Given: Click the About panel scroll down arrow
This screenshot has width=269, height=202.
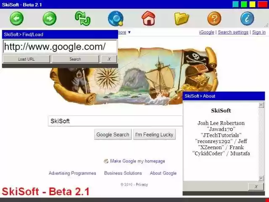Looking at the screenshot, I should [x=261, y=178].
